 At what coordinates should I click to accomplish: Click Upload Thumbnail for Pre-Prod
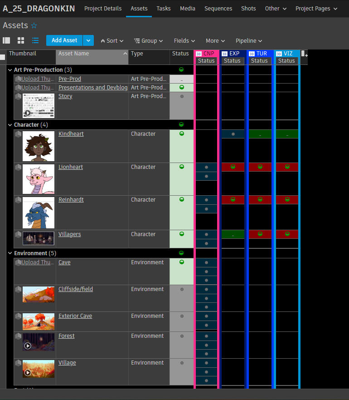click(x=38, y=79)
